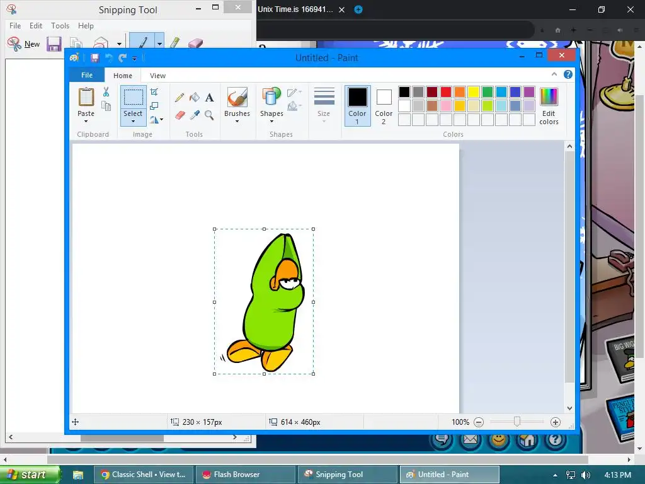Click the zoom in plus button
Viewport: 645px width, 484px height.
point(556,422)
